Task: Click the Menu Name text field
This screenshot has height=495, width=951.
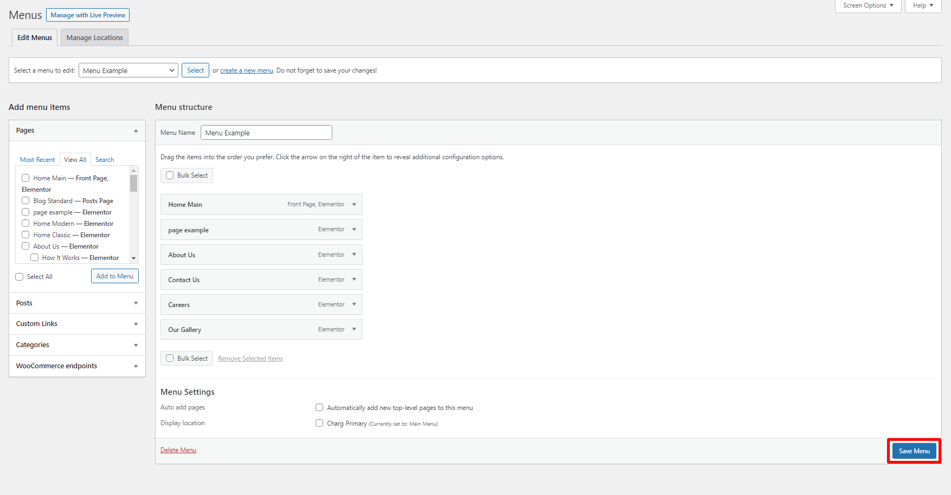Action: (266, 133)
